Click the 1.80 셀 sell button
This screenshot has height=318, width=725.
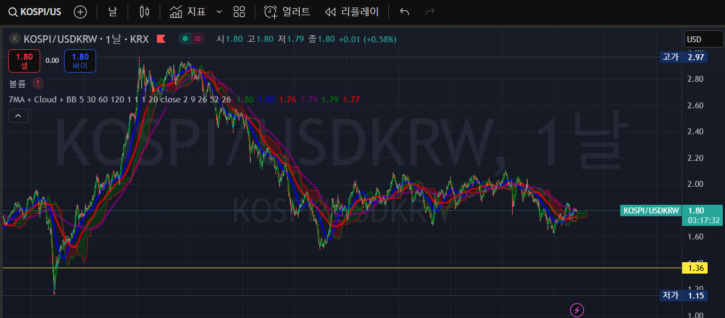pos(24,61)
